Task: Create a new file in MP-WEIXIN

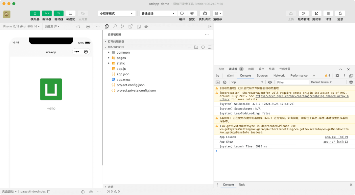Action: tap(189, 47)
